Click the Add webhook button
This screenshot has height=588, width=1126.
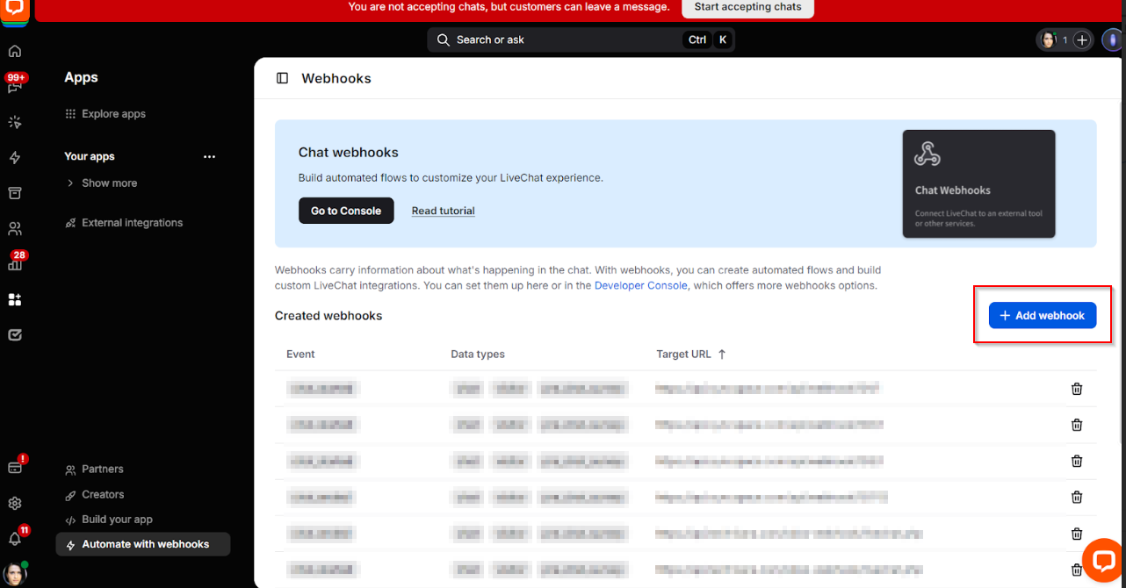coord(1043,316)
